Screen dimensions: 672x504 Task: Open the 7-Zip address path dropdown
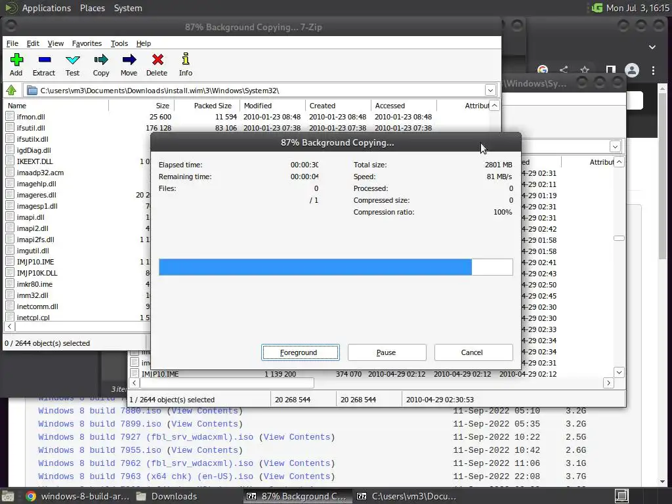point(490,91)
